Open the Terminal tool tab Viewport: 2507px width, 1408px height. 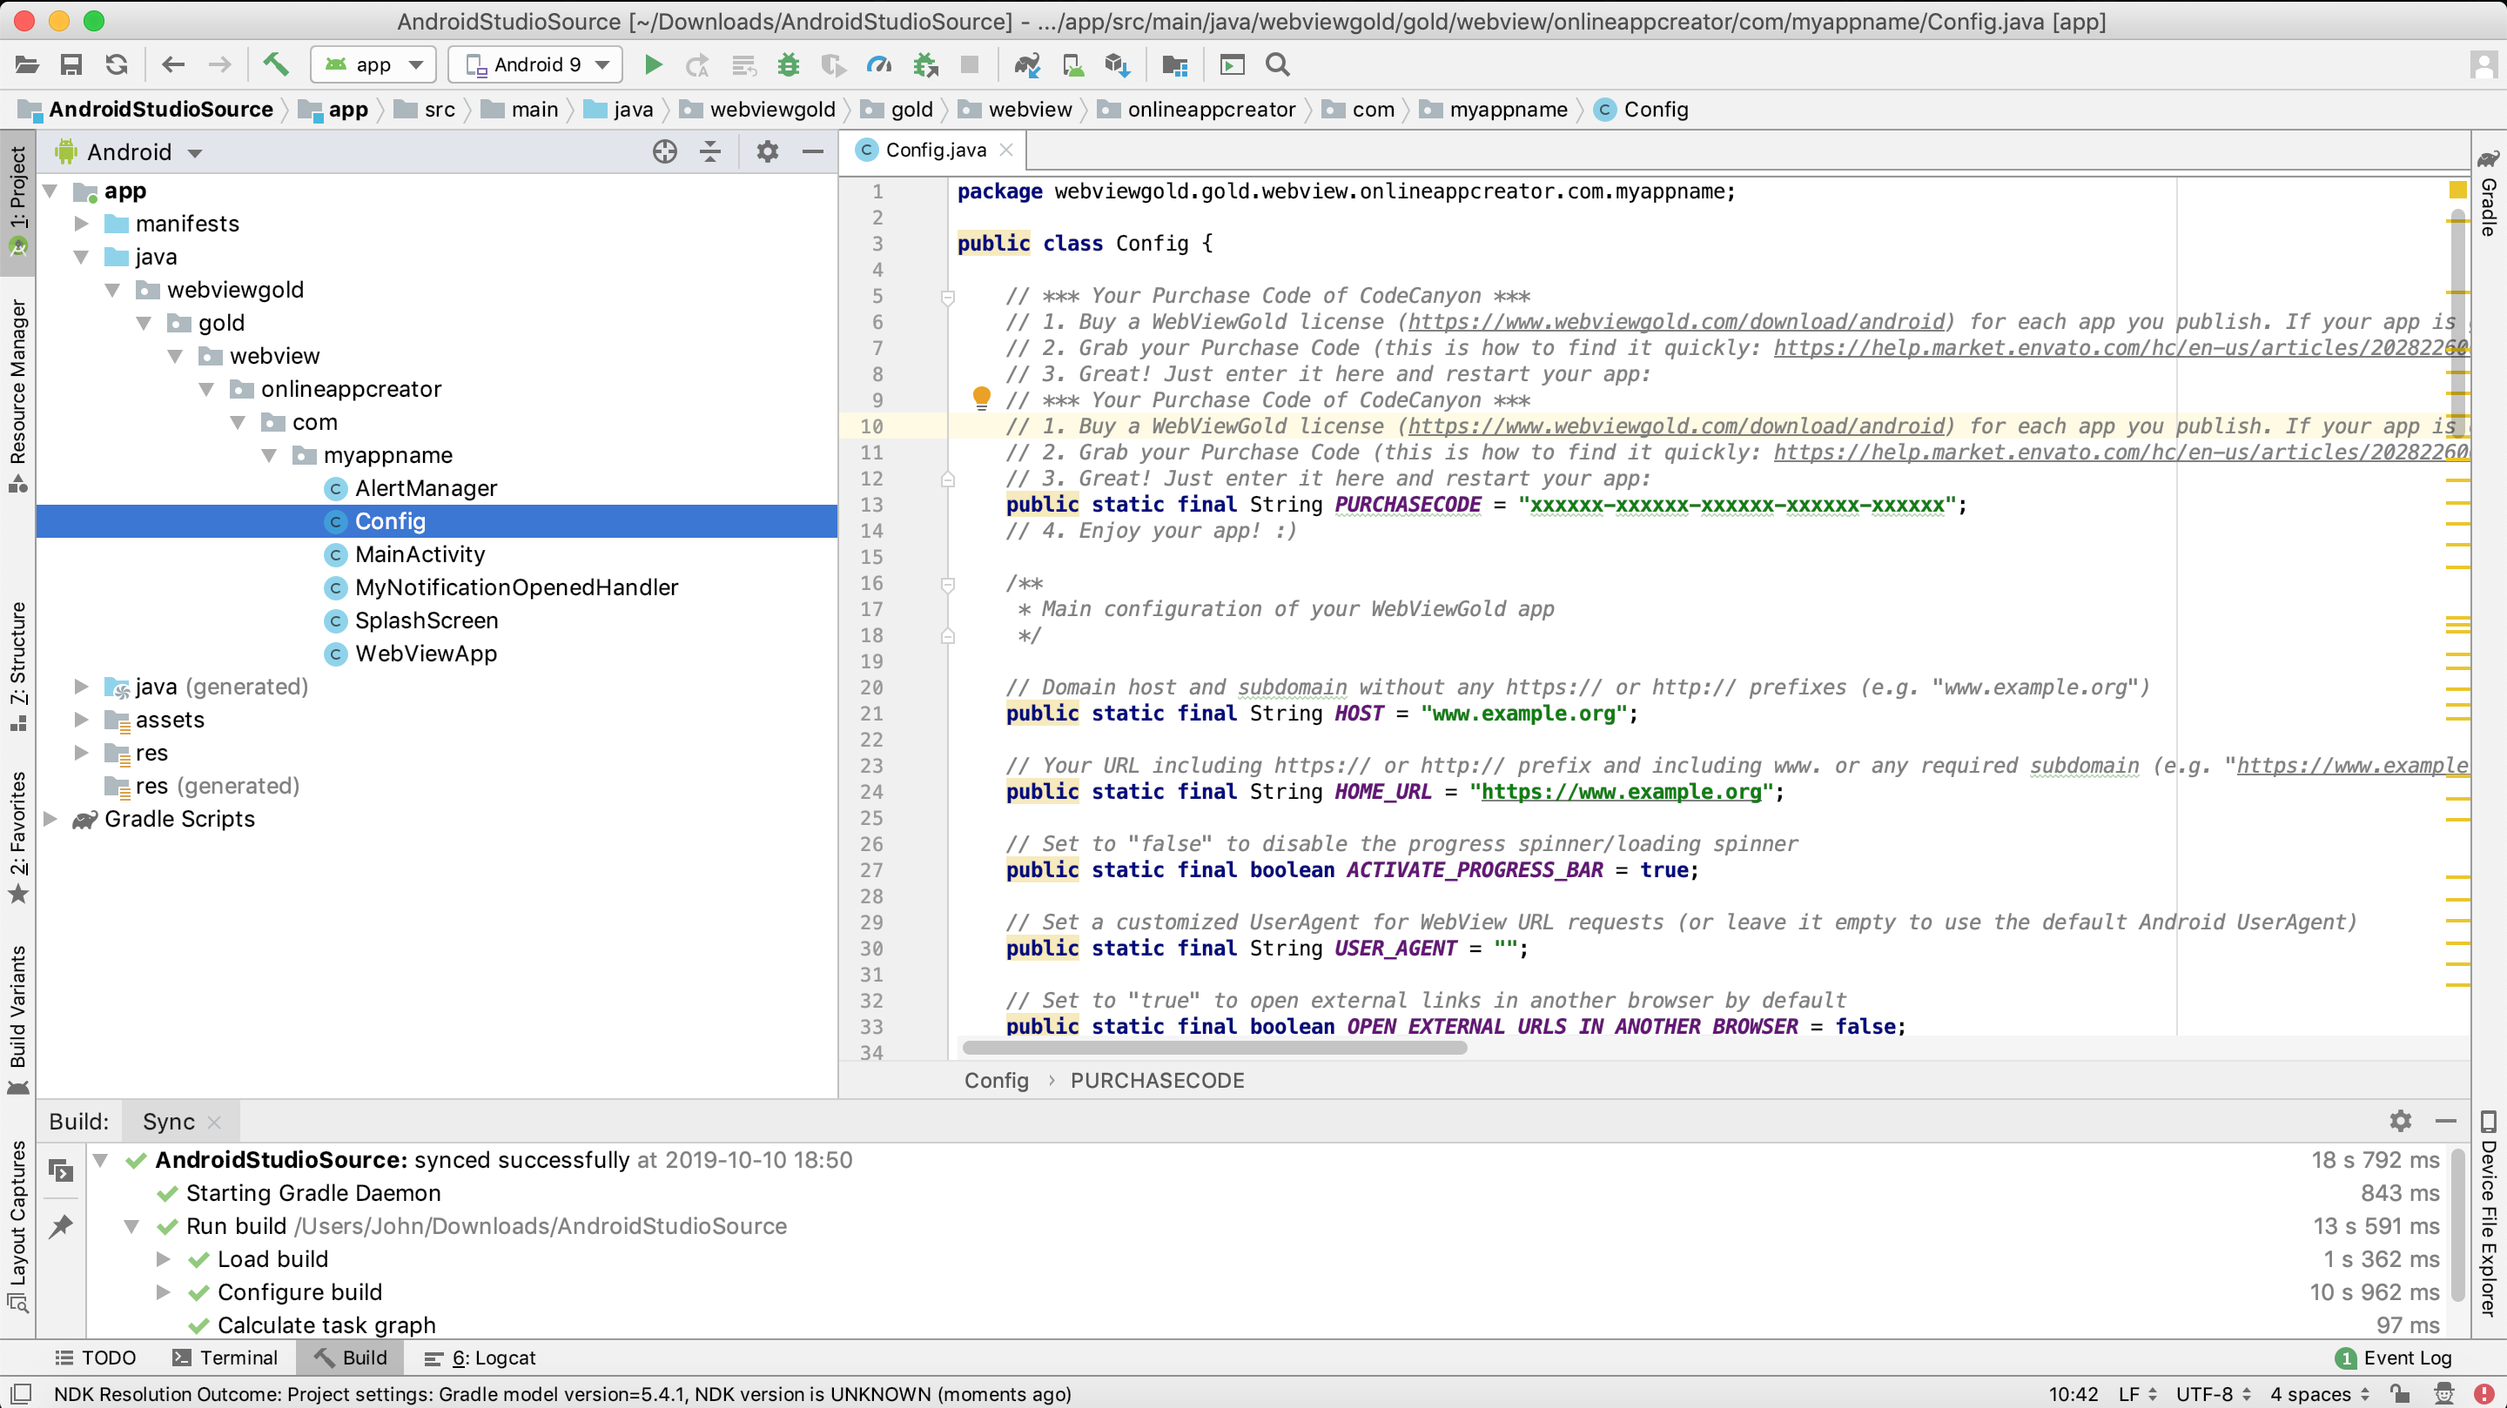click(x=225, y=1358)
